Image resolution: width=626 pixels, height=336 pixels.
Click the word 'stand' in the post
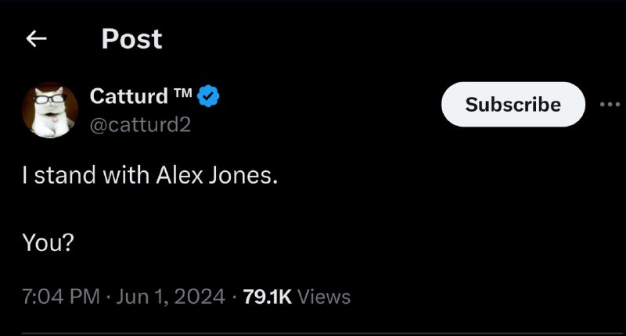point(65,175)
